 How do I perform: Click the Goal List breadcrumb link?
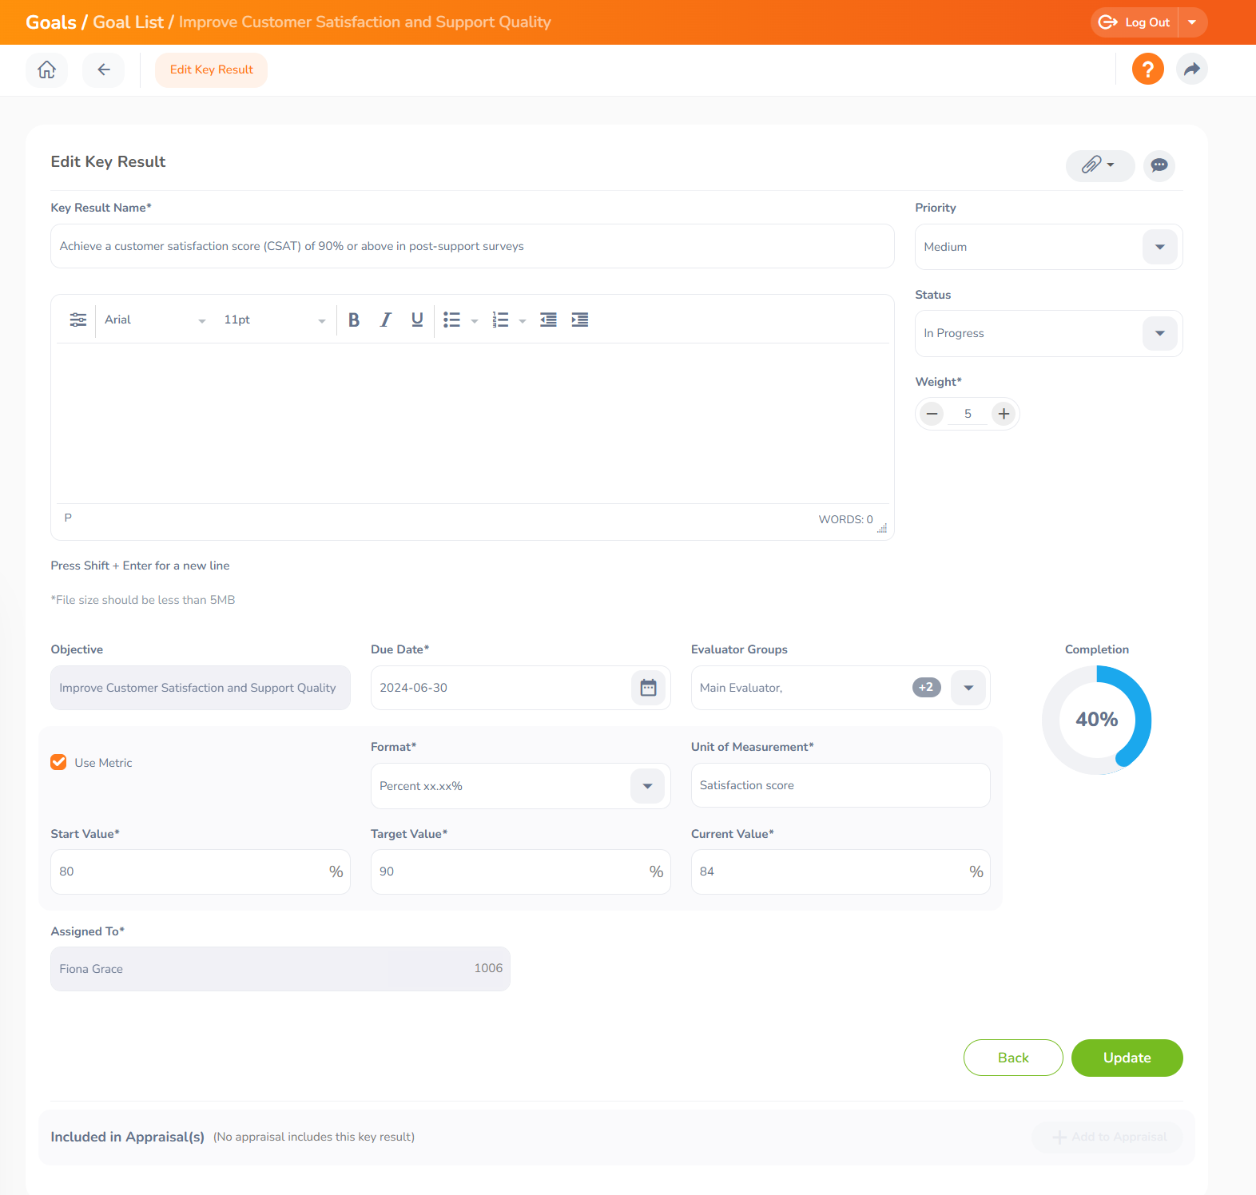(128, 22)
